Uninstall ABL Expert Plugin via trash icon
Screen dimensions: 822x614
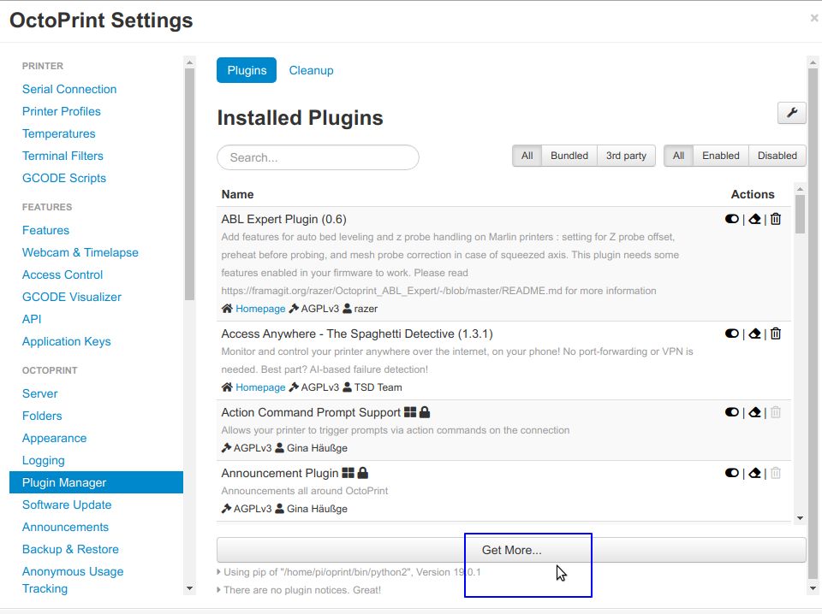(776, 219)
